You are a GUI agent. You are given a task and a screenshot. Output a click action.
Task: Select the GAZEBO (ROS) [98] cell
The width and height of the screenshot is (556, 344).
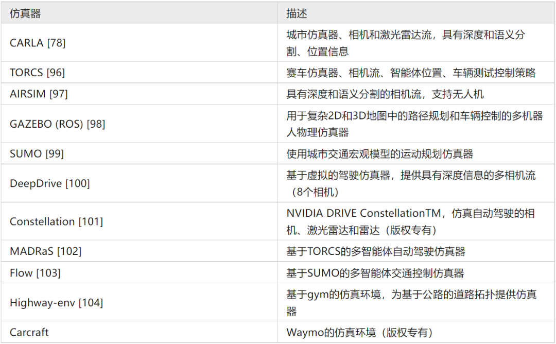coord(140,124)
